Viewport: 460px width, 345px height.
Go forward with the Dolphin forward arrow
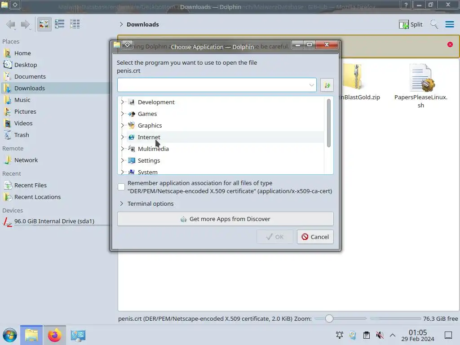(26, 24)
